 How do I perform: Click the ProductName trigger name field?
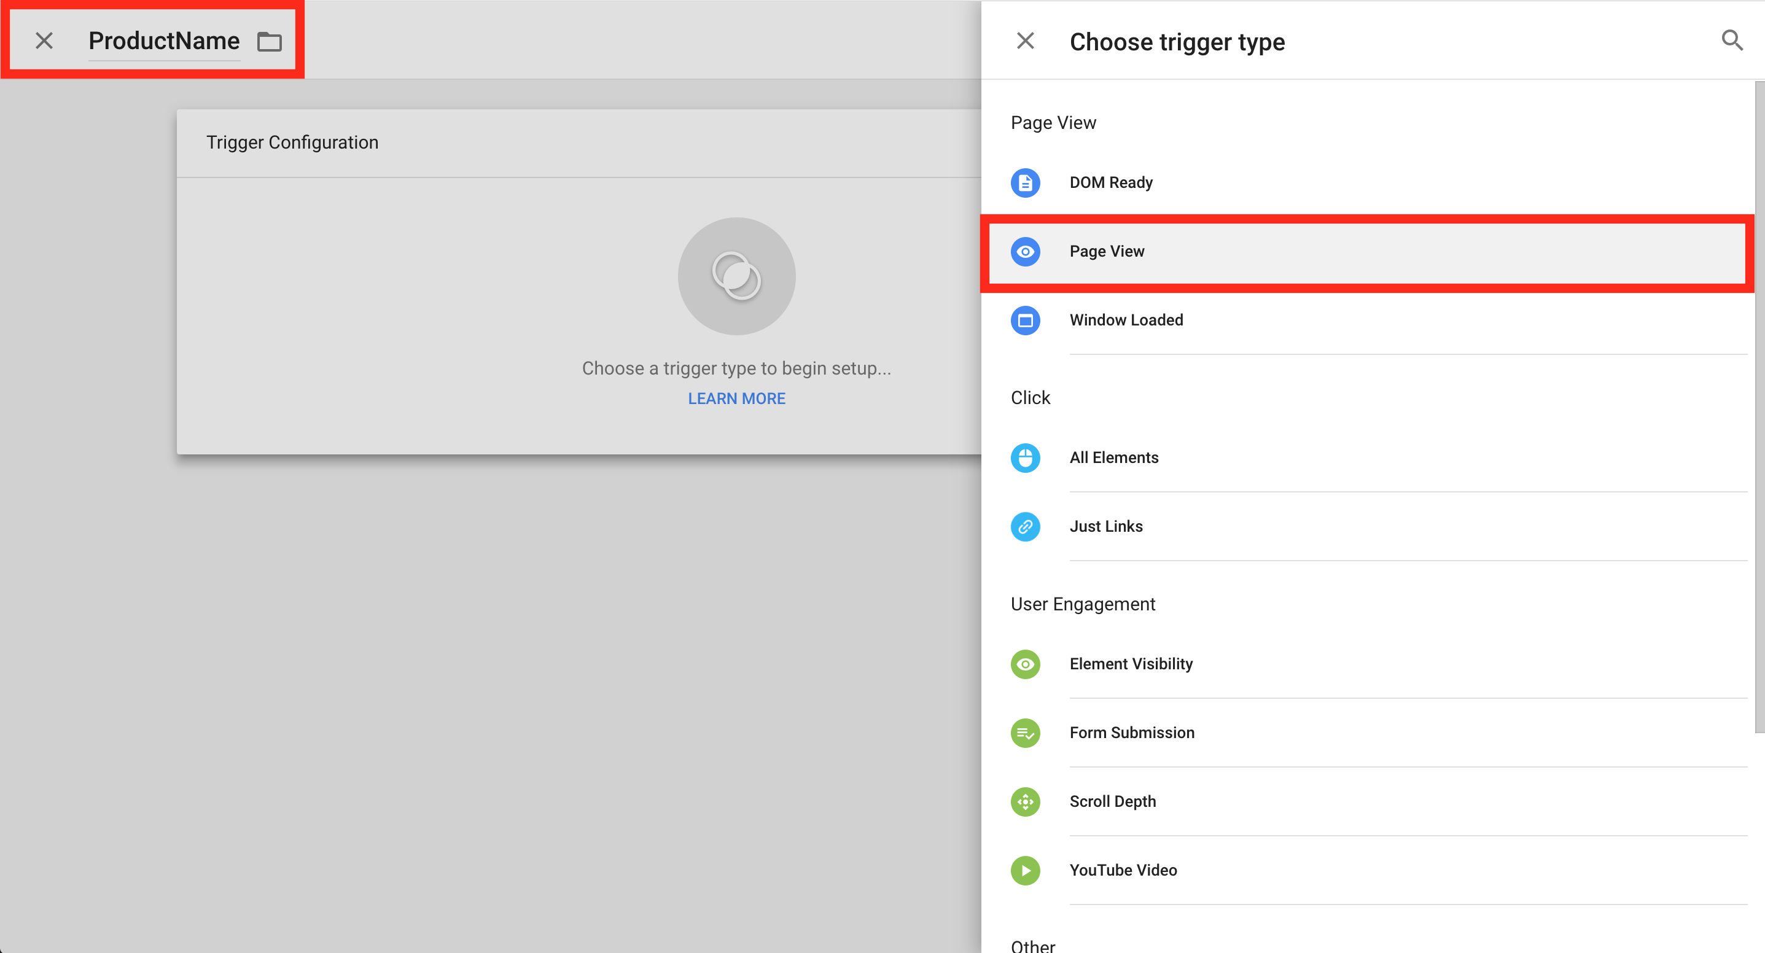(164, 41)
